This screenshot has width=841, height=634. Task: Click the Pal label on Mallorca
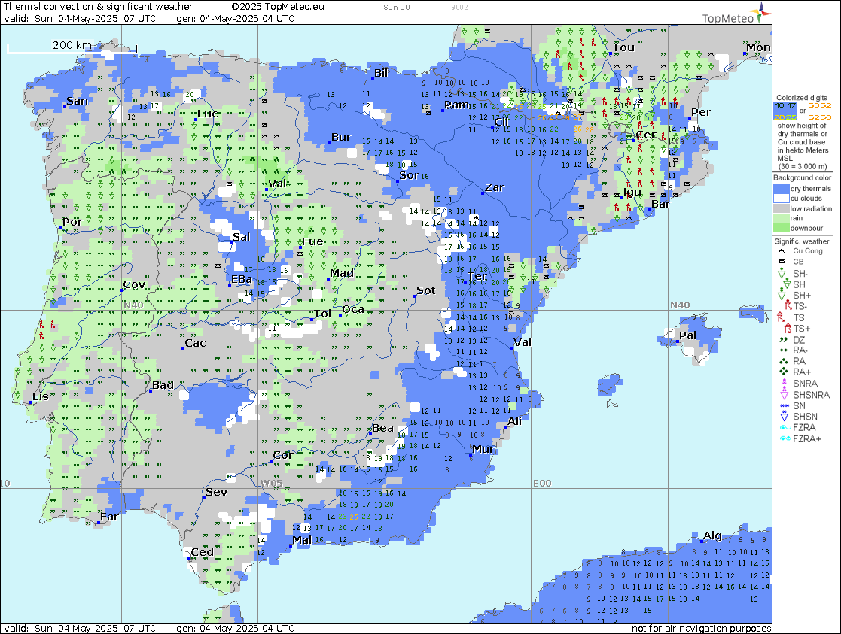pyautogui.click(x=687, y=335)
